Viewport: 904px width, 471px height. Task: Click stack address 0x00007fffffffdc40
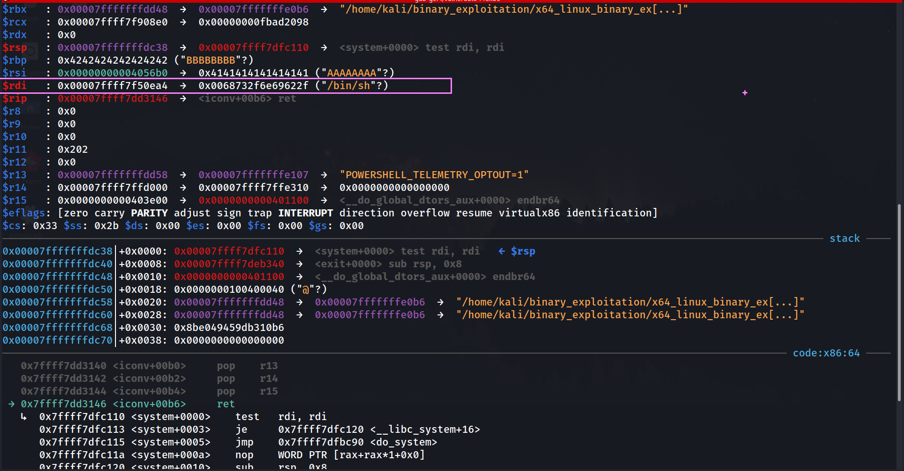58,264
